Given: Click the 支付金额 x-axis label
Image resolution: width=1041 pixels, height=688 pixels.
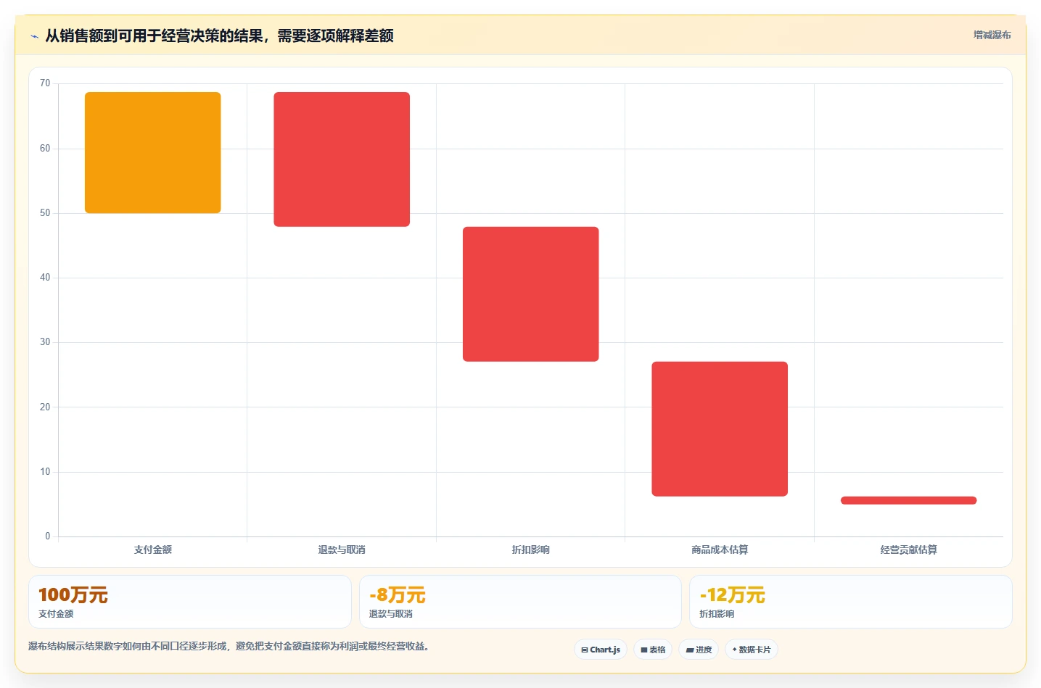Looking at the screenshot, I should (152, 550).
